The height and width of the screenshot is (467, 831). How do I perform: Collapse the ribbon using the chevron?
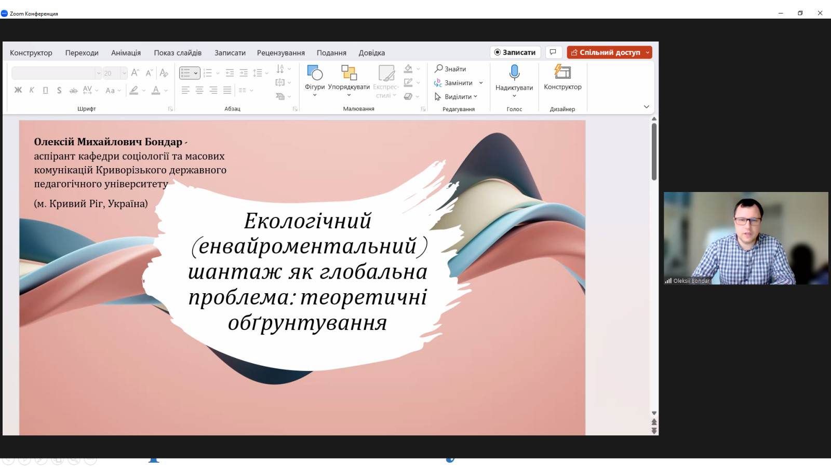646,107
